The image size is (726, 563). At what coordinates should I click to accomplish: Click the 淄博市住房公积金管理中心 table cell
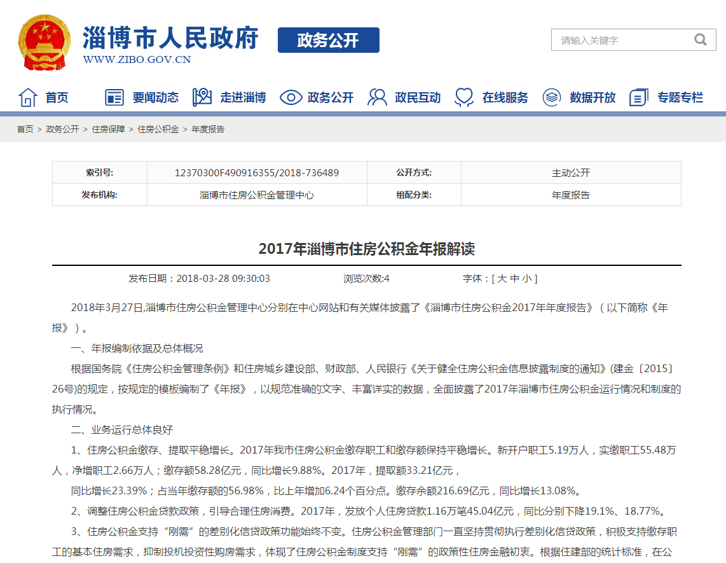point(257,195)
